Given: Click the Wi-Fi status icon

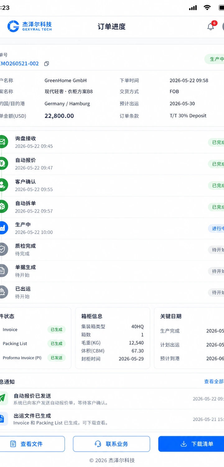Looking at the screenshot, I should [x=207, y=8].
